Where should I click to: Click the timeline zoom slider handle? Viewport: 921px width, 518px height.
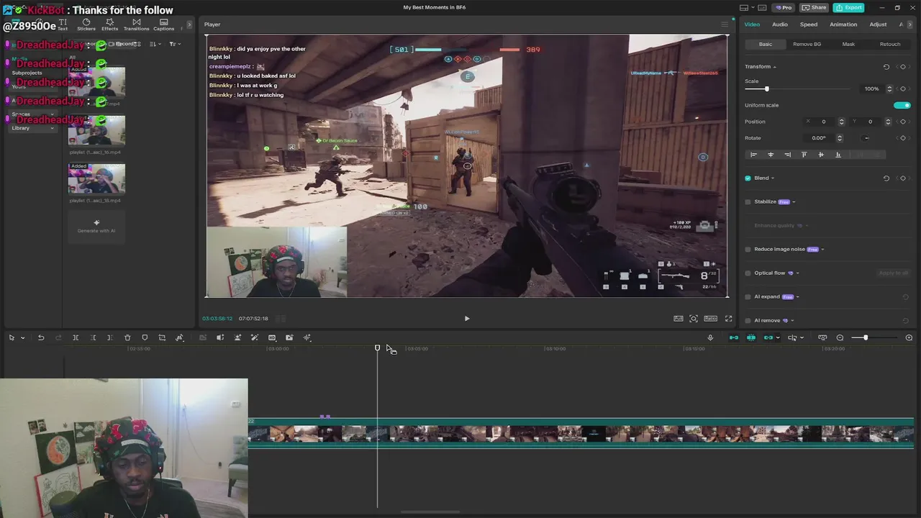(x=866, y=337)
